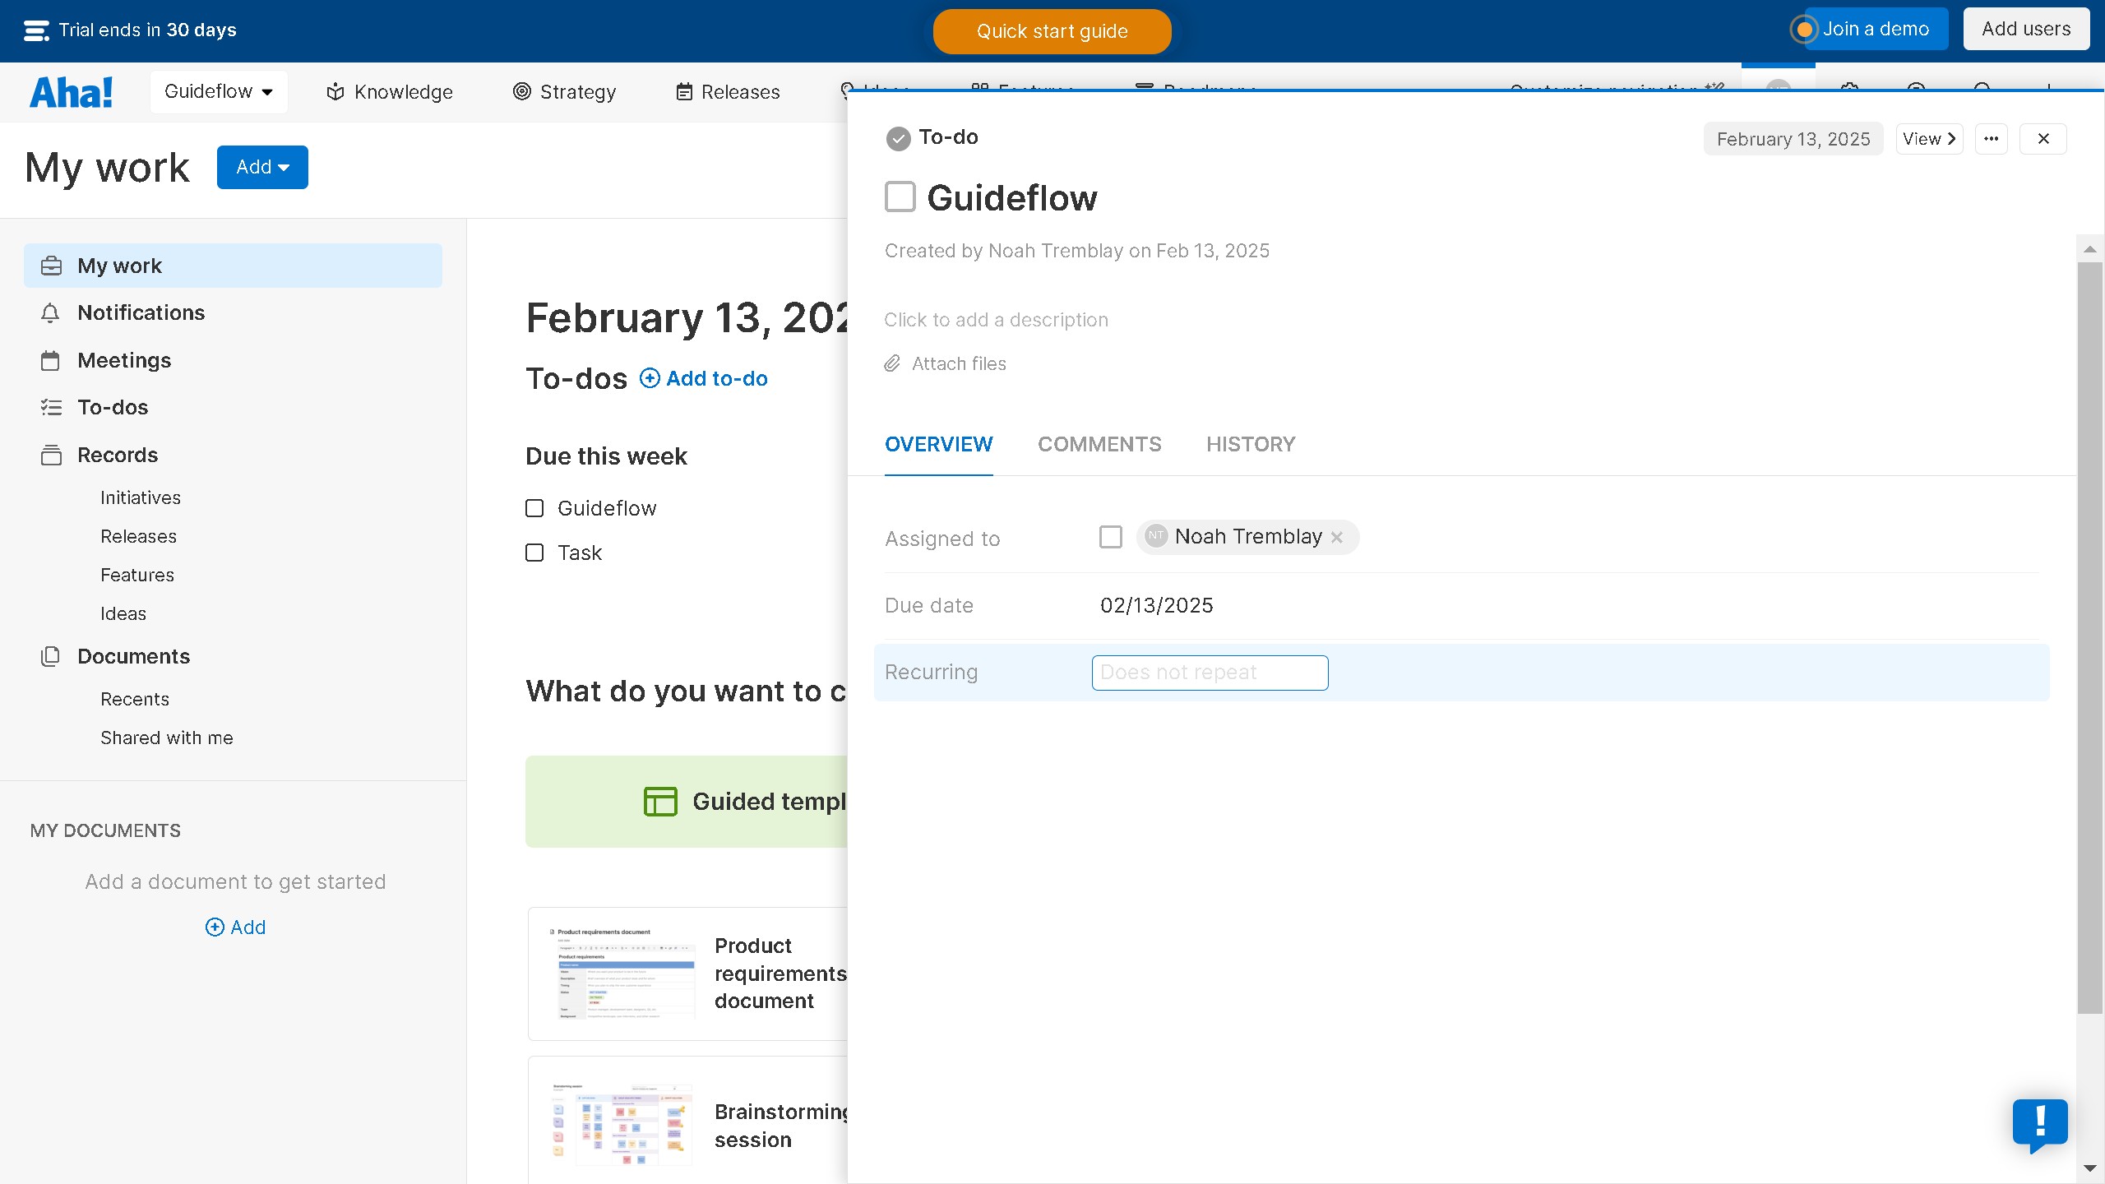The image size is (2105, 1184).
Task: Open Meetings calendar in sidebar
Action: [50, 361]
